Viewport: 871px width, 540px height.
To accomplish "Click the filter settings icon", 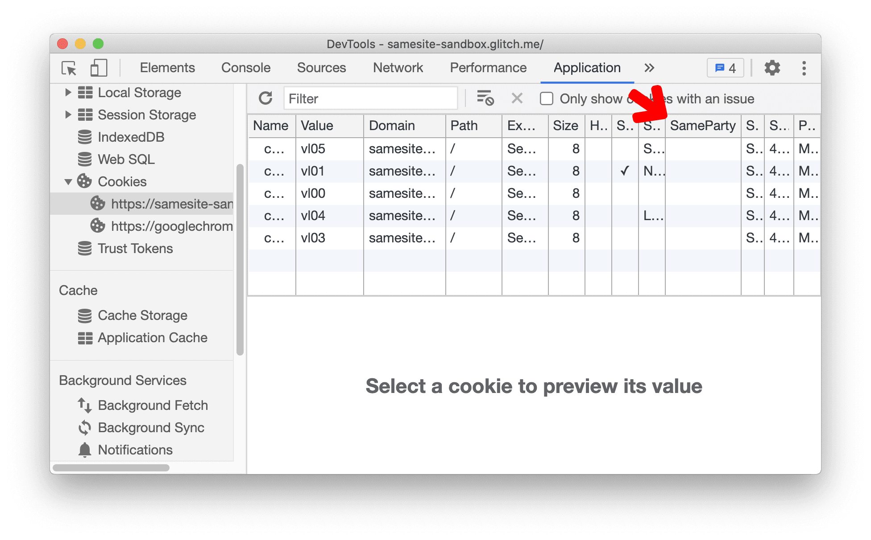I will click(x=485, y=99).
